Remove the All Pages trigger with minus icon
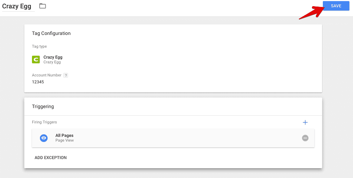The width and height of the screenshot is (353, 178). (305, 138)
